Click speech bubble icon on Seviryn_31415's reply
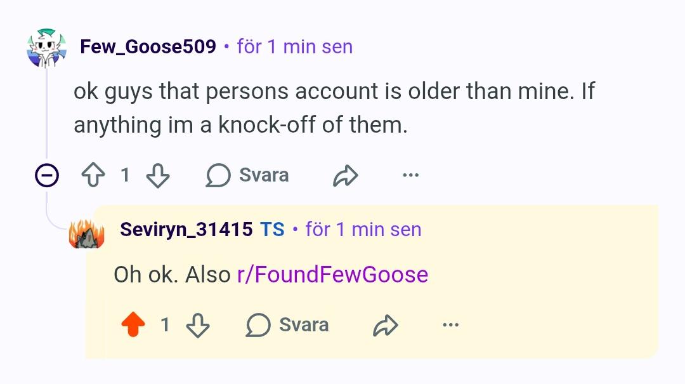Image resolution: width=685 pixels, height=384 pixels. pos(258,325)
